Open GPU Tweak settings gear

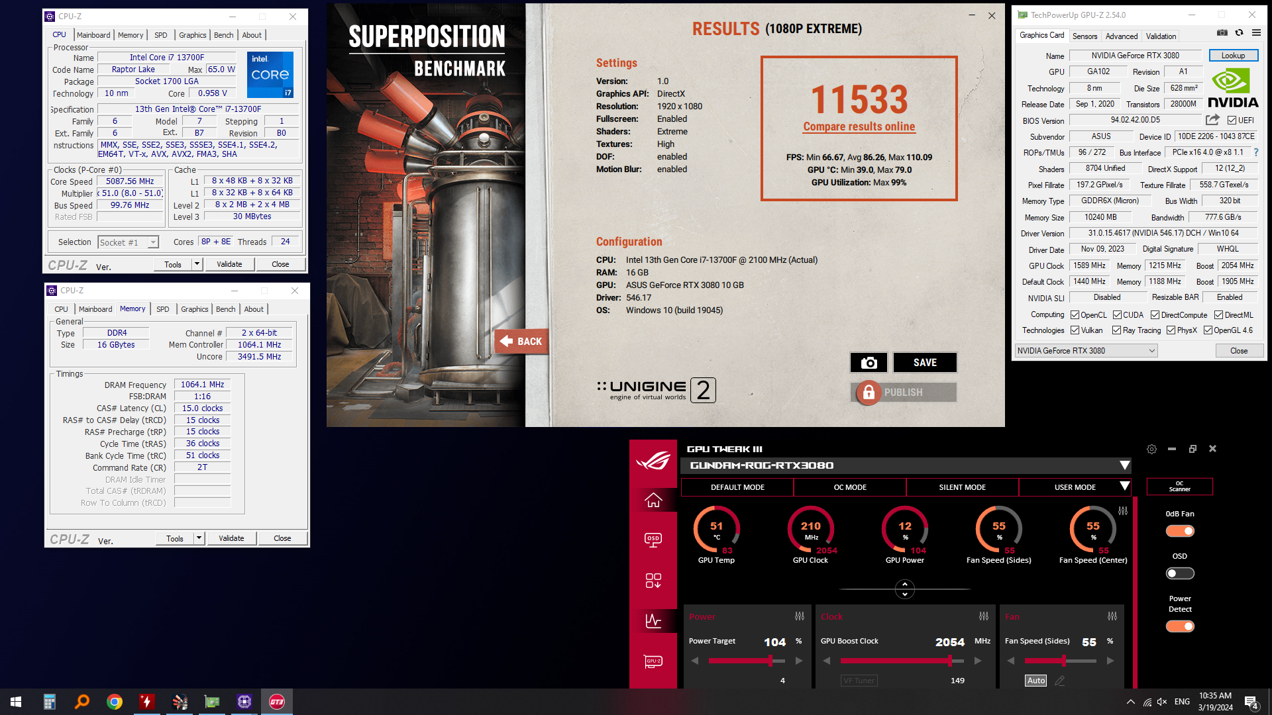(1151, 449)
